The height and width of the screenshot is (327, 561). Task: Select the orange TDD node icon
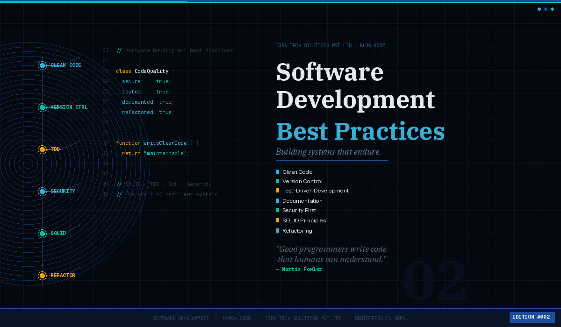(x=43, y=149)
